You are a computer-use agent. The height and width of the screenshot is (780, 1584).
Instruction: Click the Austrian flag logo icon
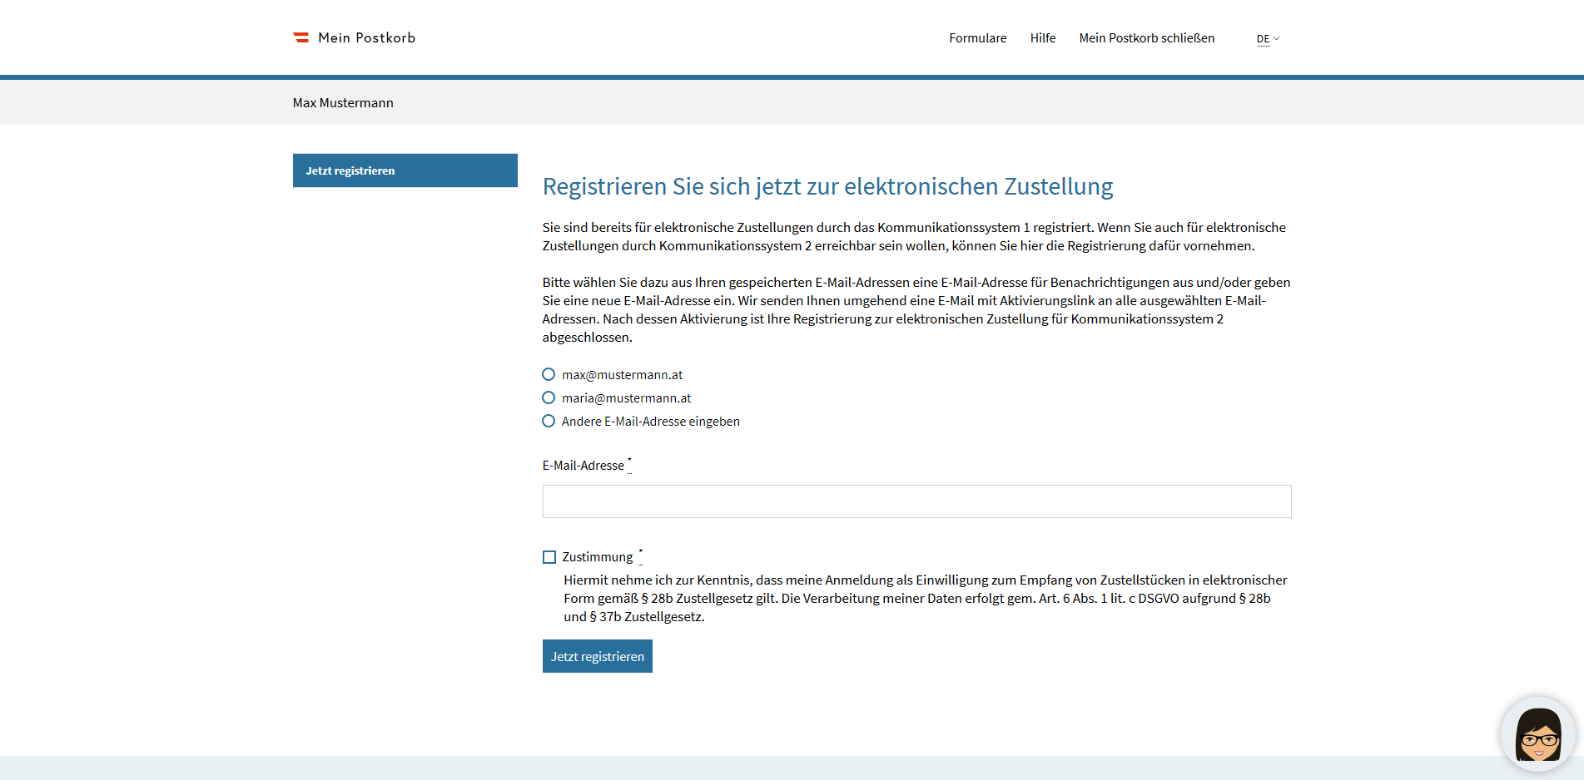300,37
